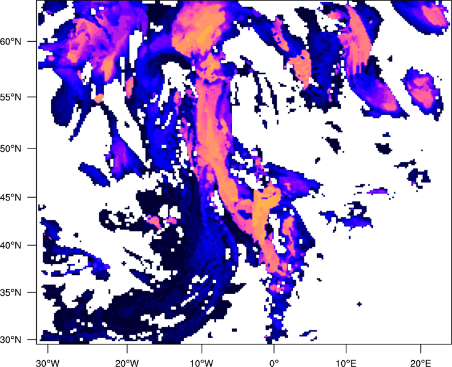The height and width of the screenshot is (367, 452).
Task: Click the 20°E longitude label
Action: click(x=420, y=363)
